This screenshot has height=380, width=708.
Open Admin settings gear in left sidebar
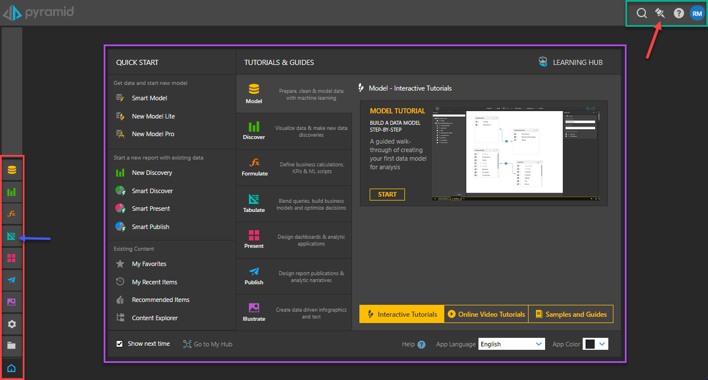[x=11, y=324]
